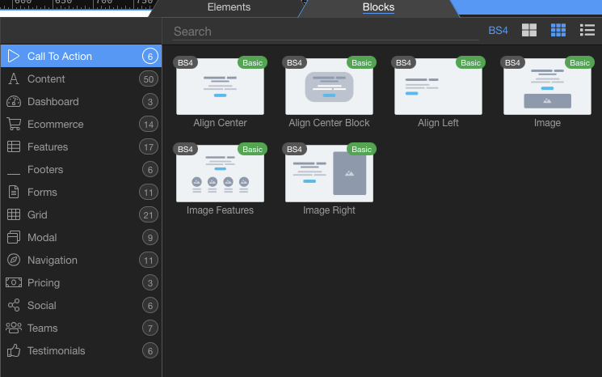Switch to large grid view icon
Screen dimensions: 602x377
coord(529,31)
